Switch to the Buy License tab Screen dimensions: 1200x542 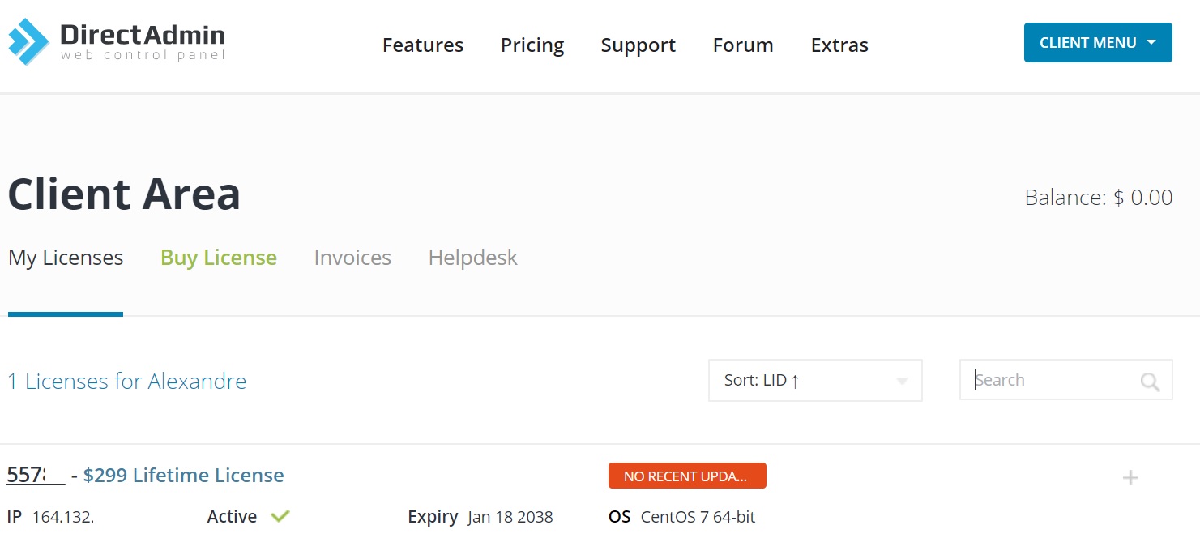pos(219,258)
